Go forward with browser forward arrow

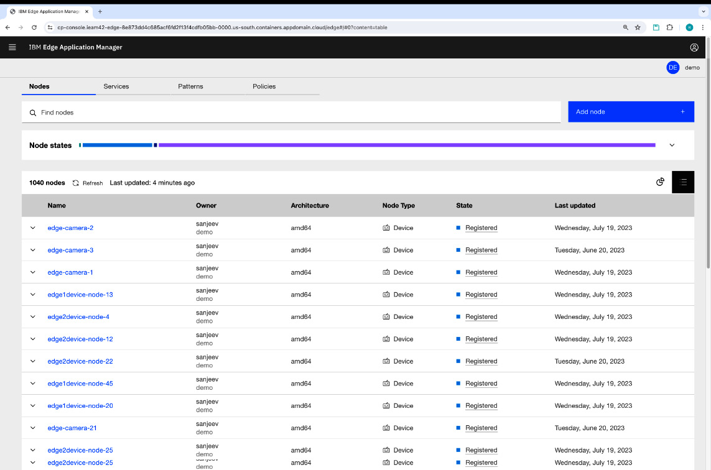[x=21, y=27]
